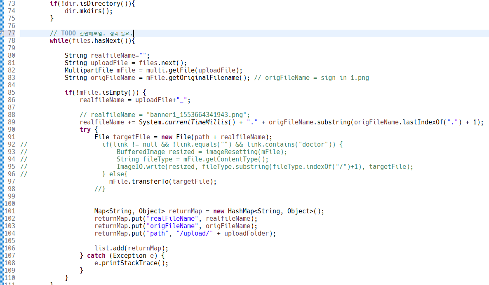The height and width of the screenshot is (285, 489).
Task: Click the TODO task marker icon in gutter
Action: (2, 33)
